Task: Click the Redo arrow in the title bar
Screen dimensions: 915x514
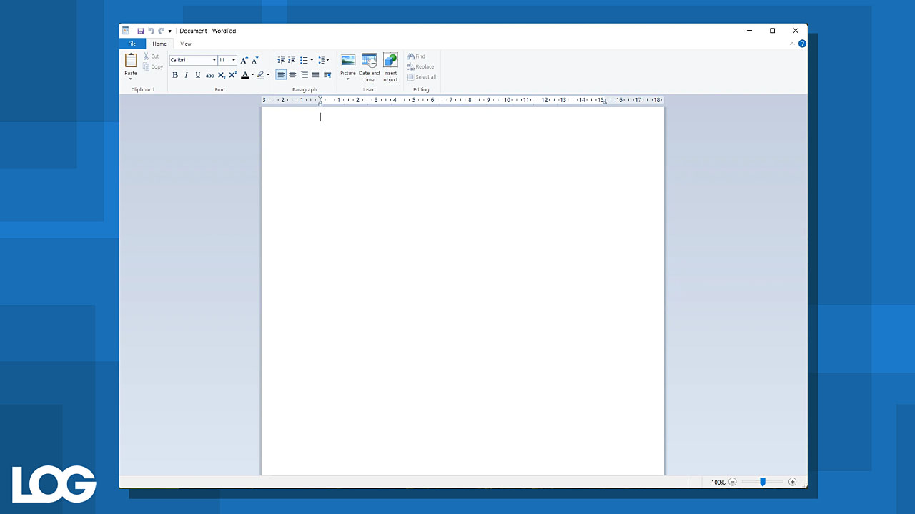Action: (161, 31)
